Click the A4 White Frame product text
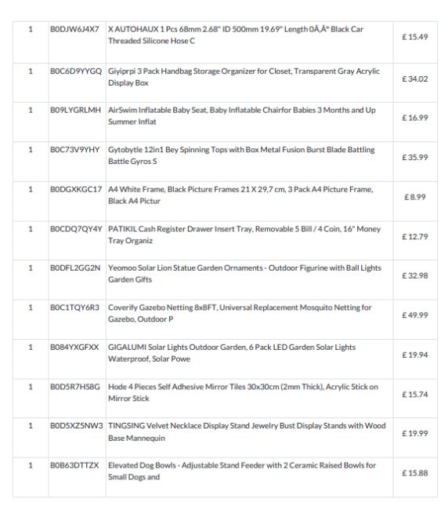448x510 pixels. tap(240, 195)
